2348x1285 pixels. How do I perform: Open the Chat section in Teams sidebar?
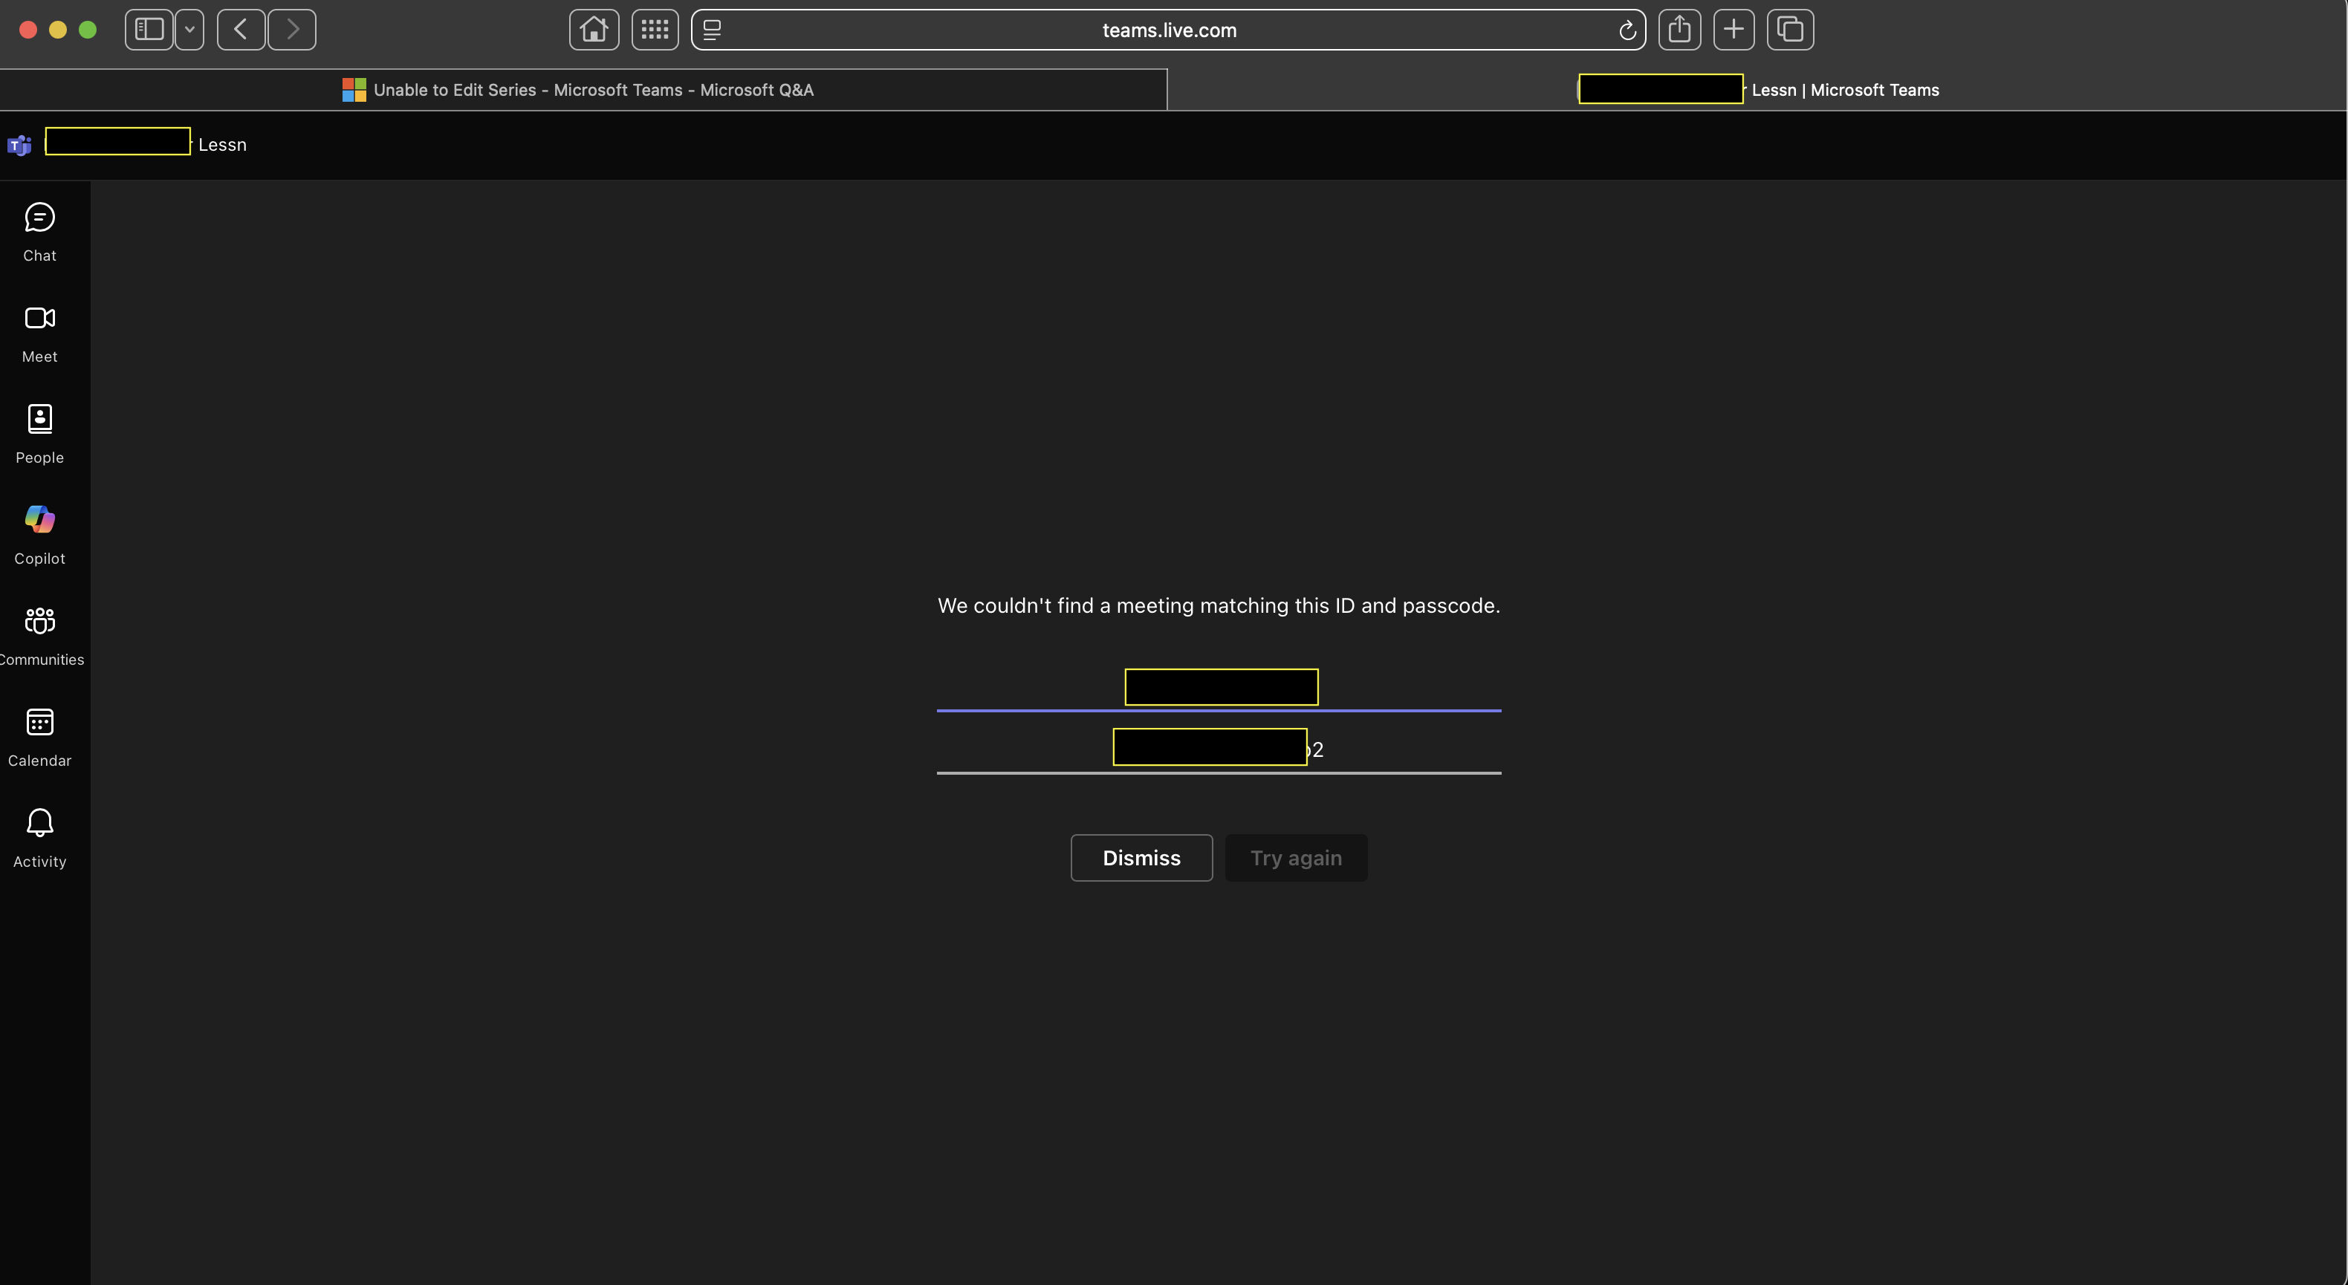tap(39, 232)
